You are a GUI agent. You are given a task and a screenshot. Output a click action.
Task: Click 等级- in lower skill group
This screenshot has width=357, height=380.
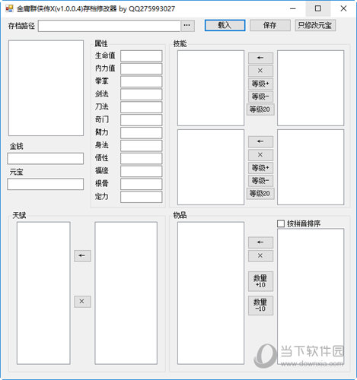260,181
